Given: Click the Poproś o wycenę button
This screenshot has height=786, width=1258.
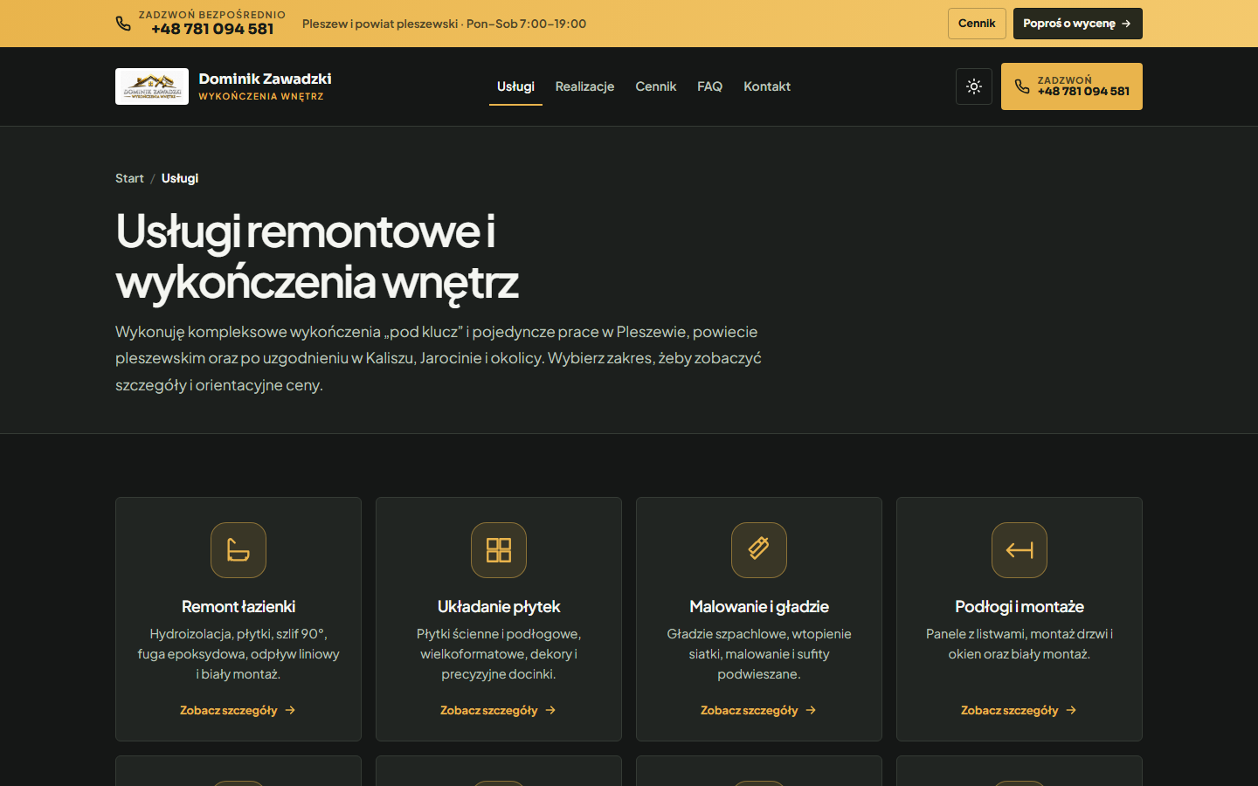Looking at the screenshot, I should (1077, 24).
